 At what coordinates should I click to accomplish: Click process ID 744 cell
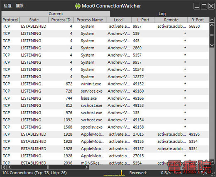69,98
